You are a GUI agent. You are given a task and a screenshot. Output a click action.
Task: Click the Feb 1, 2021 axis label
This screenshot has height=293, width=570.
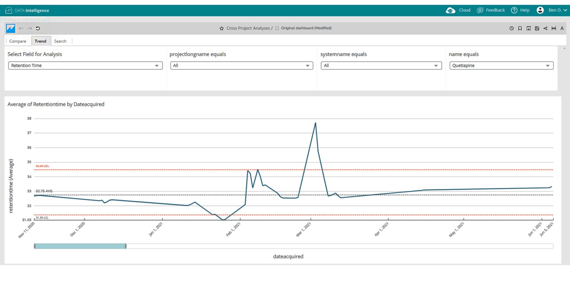[233, 230]
